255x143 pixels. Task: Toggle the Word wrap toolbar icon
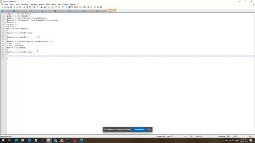[63, 7]
